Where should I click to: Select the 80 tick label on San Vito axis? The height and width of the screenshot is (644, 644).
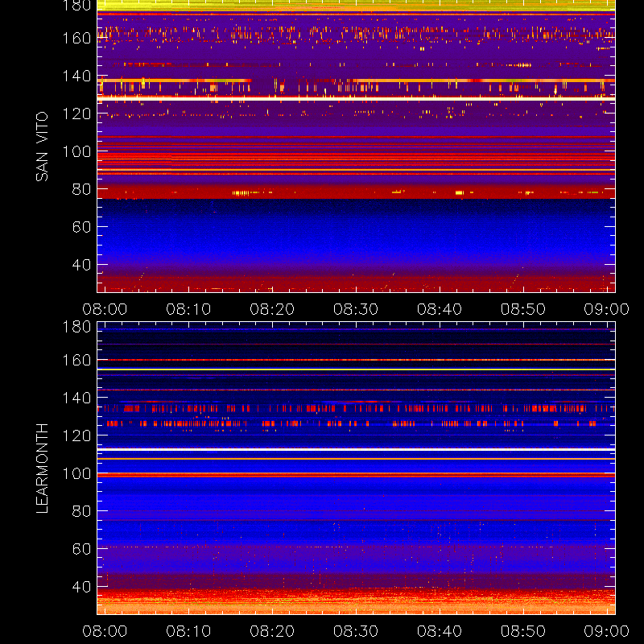[x=81, y=189]
